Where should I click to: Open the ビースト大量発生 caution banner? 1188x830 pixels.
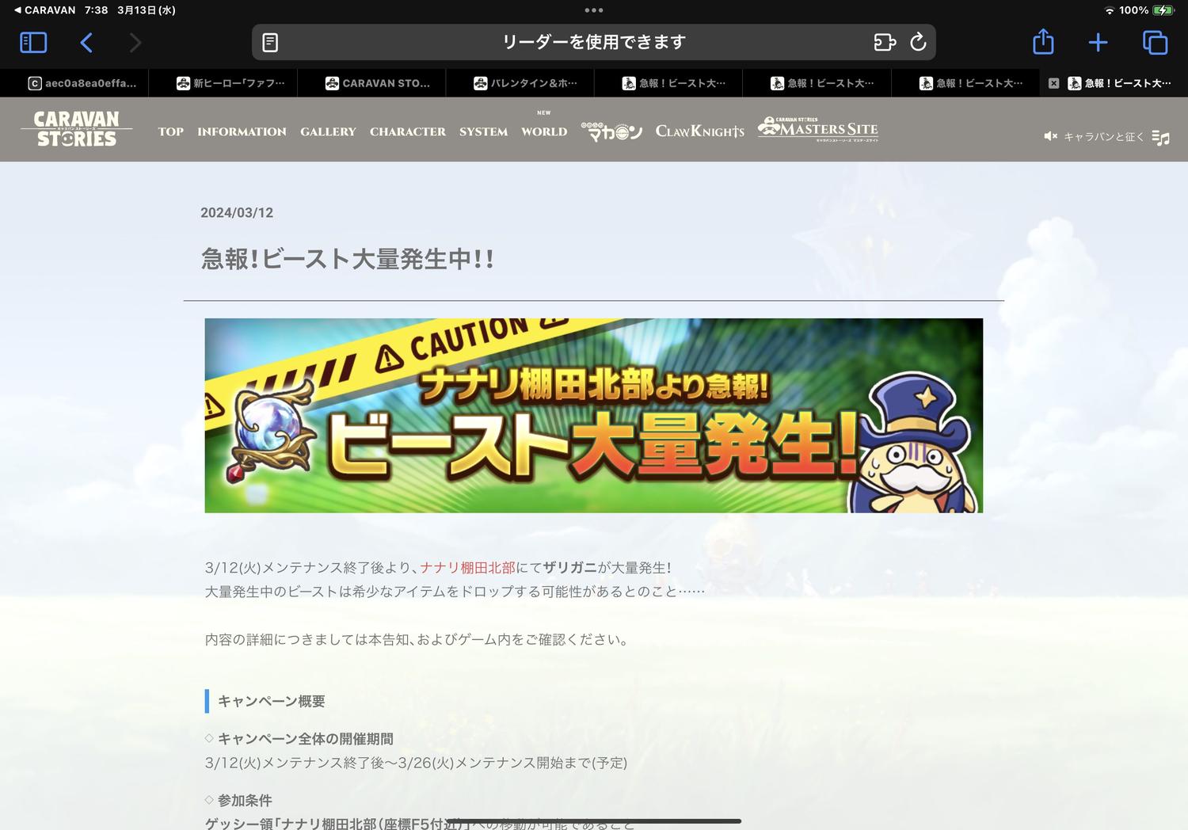click(x=593, y=415)
